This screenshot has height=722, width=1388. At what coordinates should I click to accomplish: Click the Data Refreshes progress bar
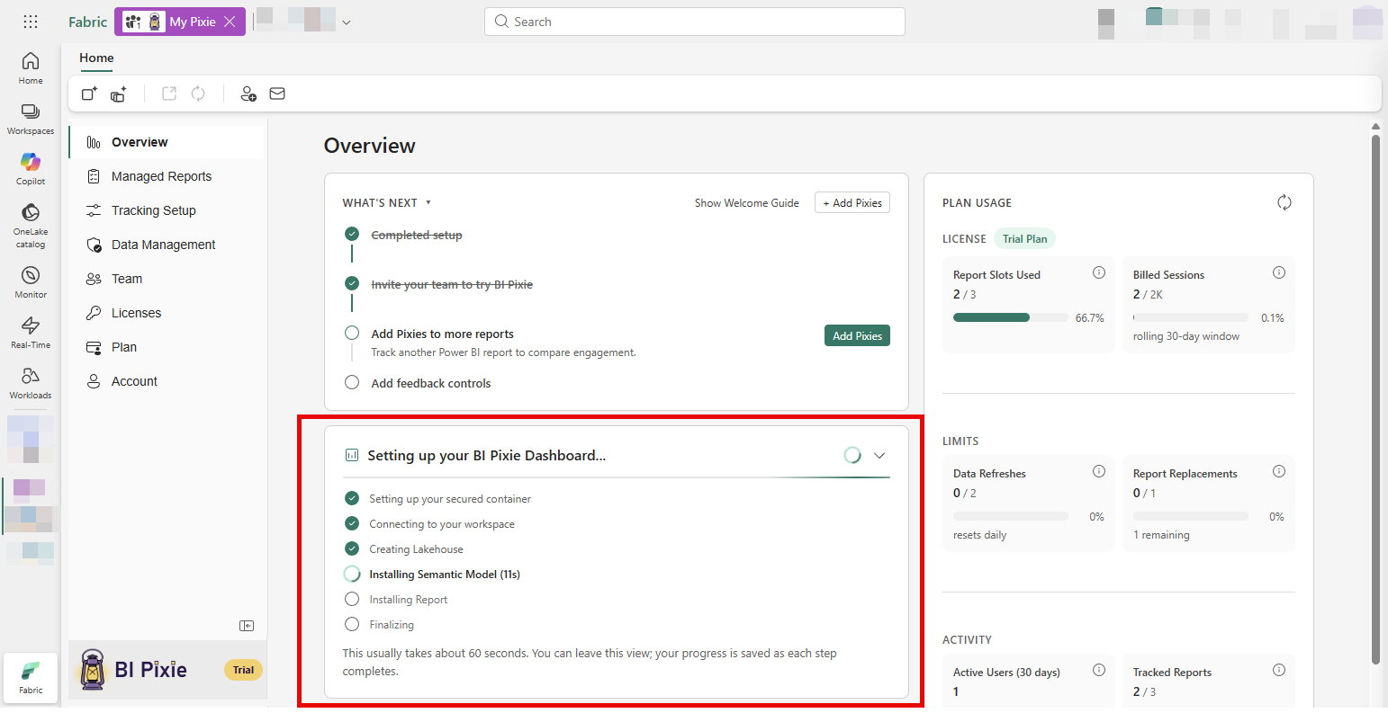[1010, 516]
